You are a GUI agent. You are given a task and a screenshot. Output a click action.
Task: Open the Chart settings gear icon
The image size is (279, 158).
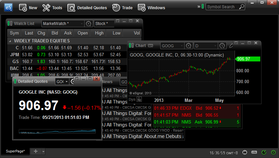point(189,46)
